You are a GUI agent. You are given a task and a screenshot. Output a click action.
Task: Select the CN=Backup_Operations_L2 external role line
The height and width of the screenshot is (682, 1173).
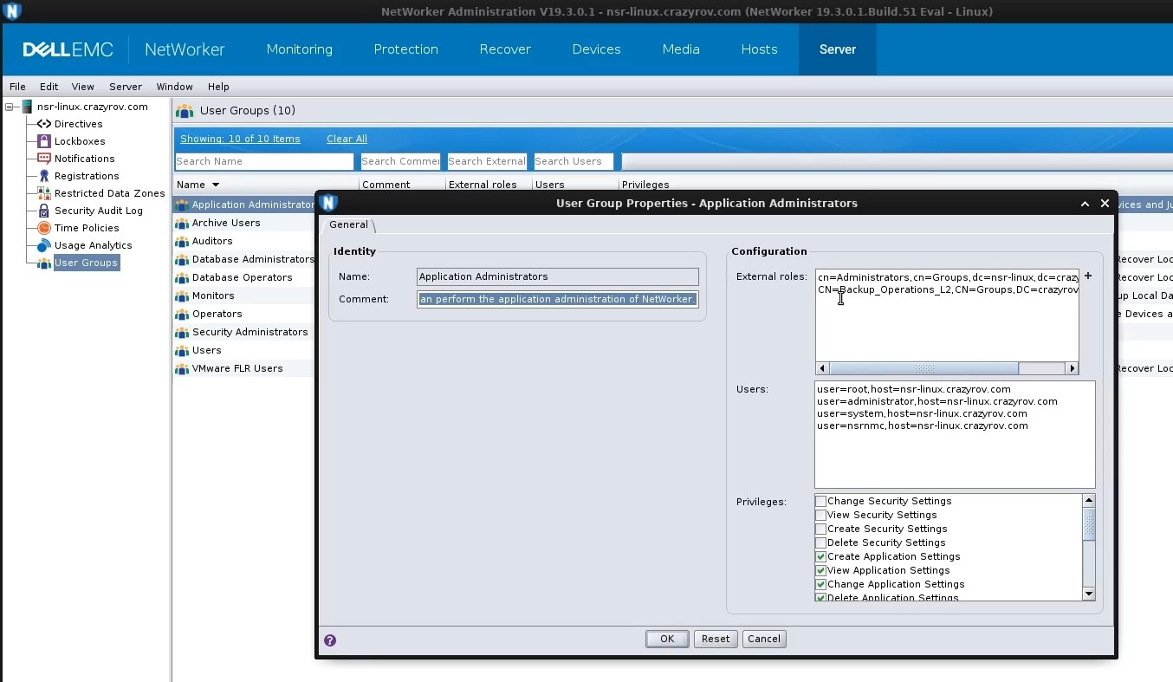947,289
